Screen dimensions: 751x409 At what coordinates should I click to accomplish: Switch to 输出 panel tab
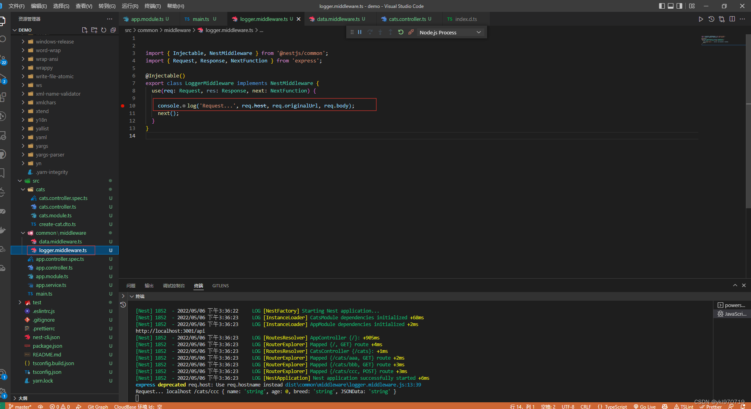tap(149, 286)
